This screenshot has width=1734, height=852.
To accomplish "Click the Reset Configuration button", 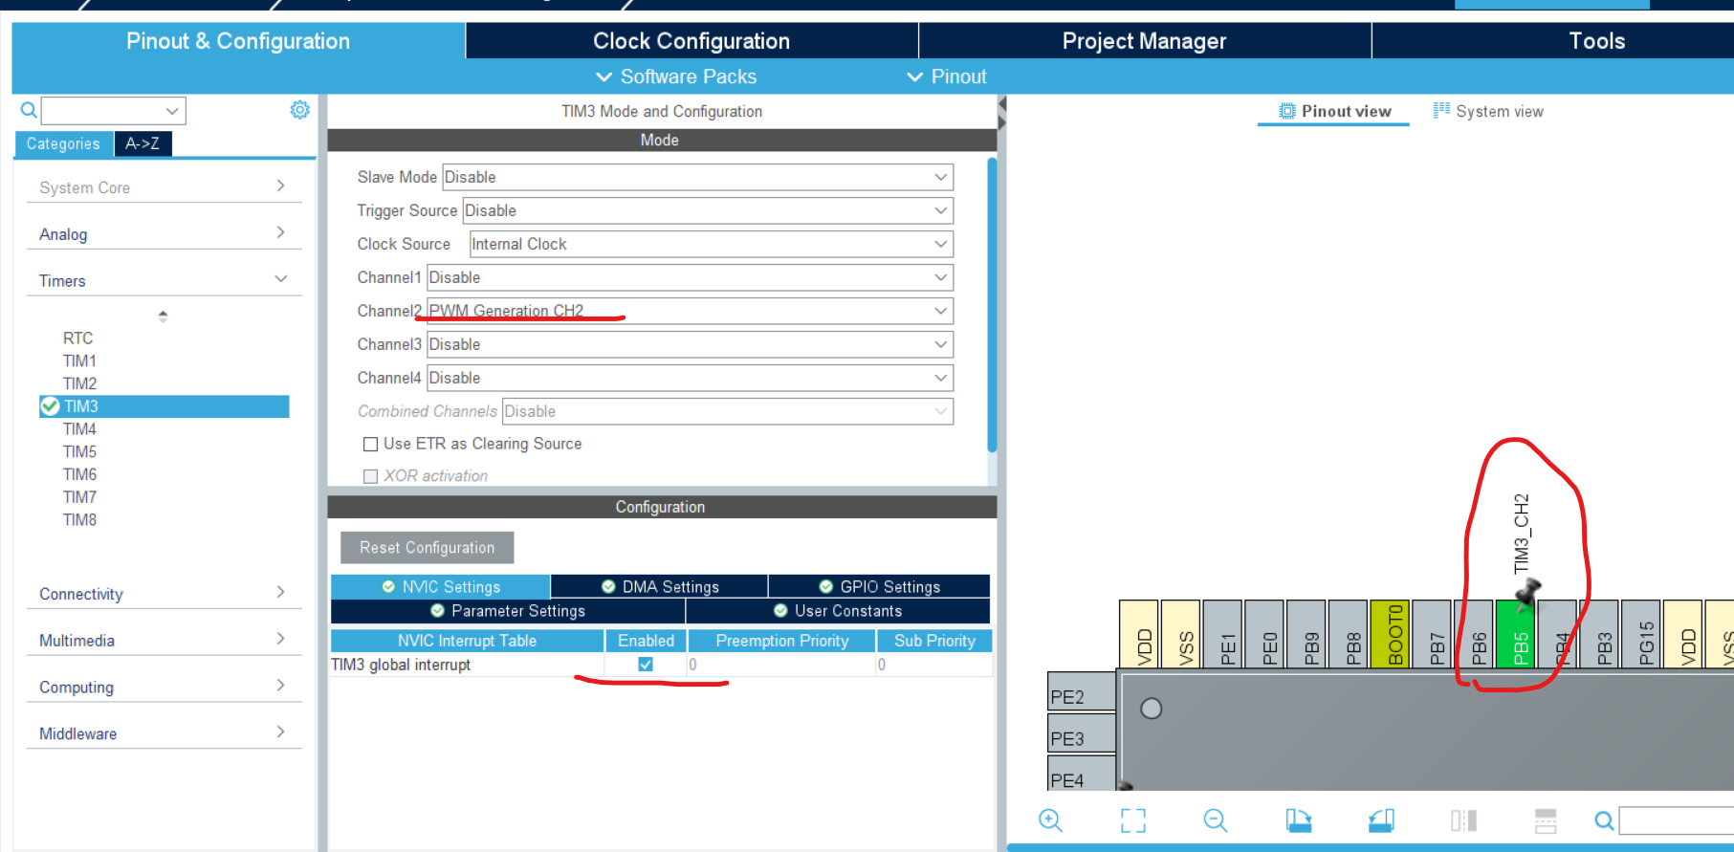I will click(427, 548).
